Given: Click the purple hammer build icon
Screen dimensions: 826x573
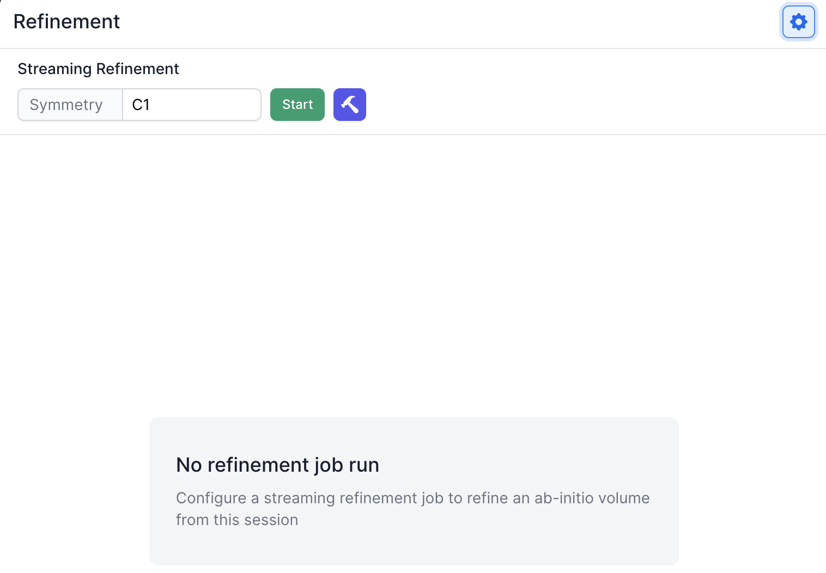Looking at the screenshot, I should click(350, 105).
